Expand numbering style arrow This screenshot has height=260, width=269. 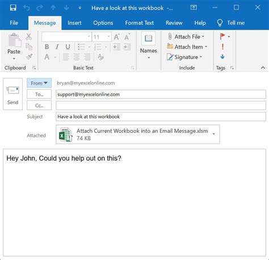click(x=106, y=47)
